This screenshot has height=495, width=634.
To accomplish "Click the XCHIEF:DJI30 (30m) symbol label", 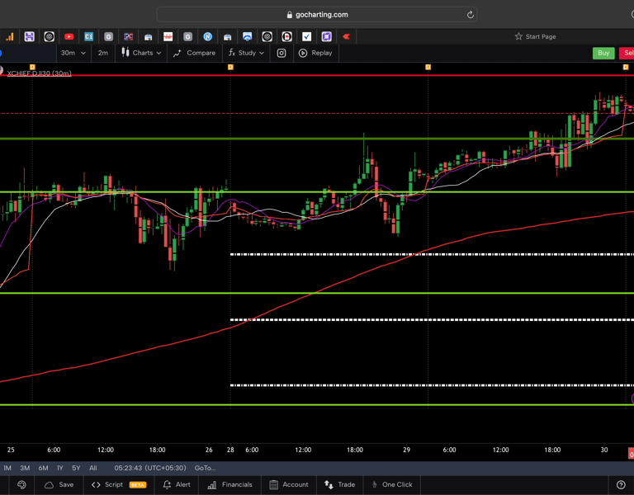I will (40, 73).
